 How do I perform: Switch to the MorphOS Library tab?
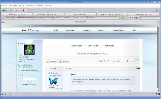pyautogui.click(x=80, y=14)
